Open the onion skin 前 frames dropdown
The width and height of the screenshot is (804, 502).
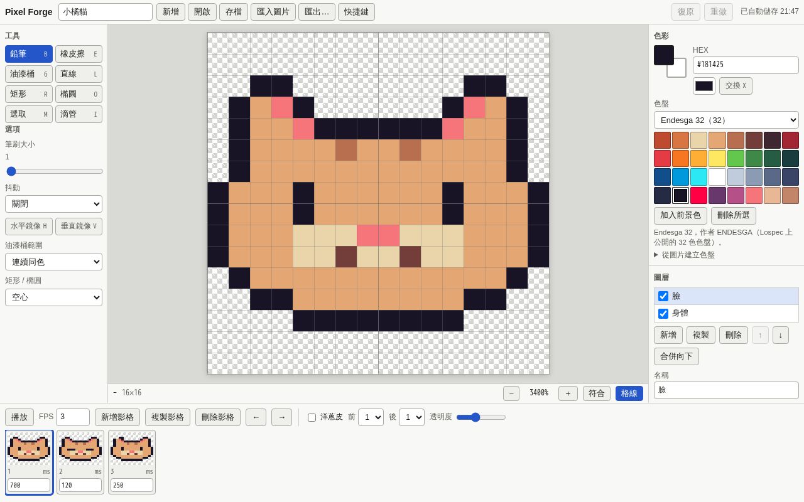(371, 417)
